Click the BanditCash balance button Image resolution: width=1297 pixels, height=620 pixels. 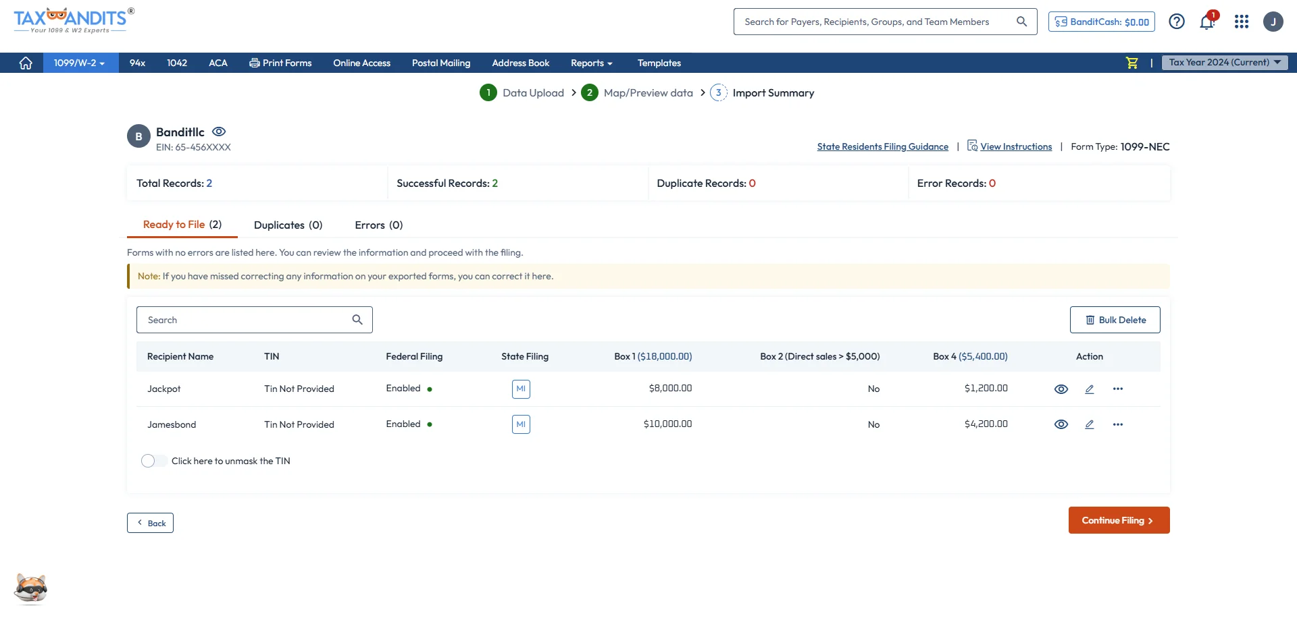tap(1102, 22)
